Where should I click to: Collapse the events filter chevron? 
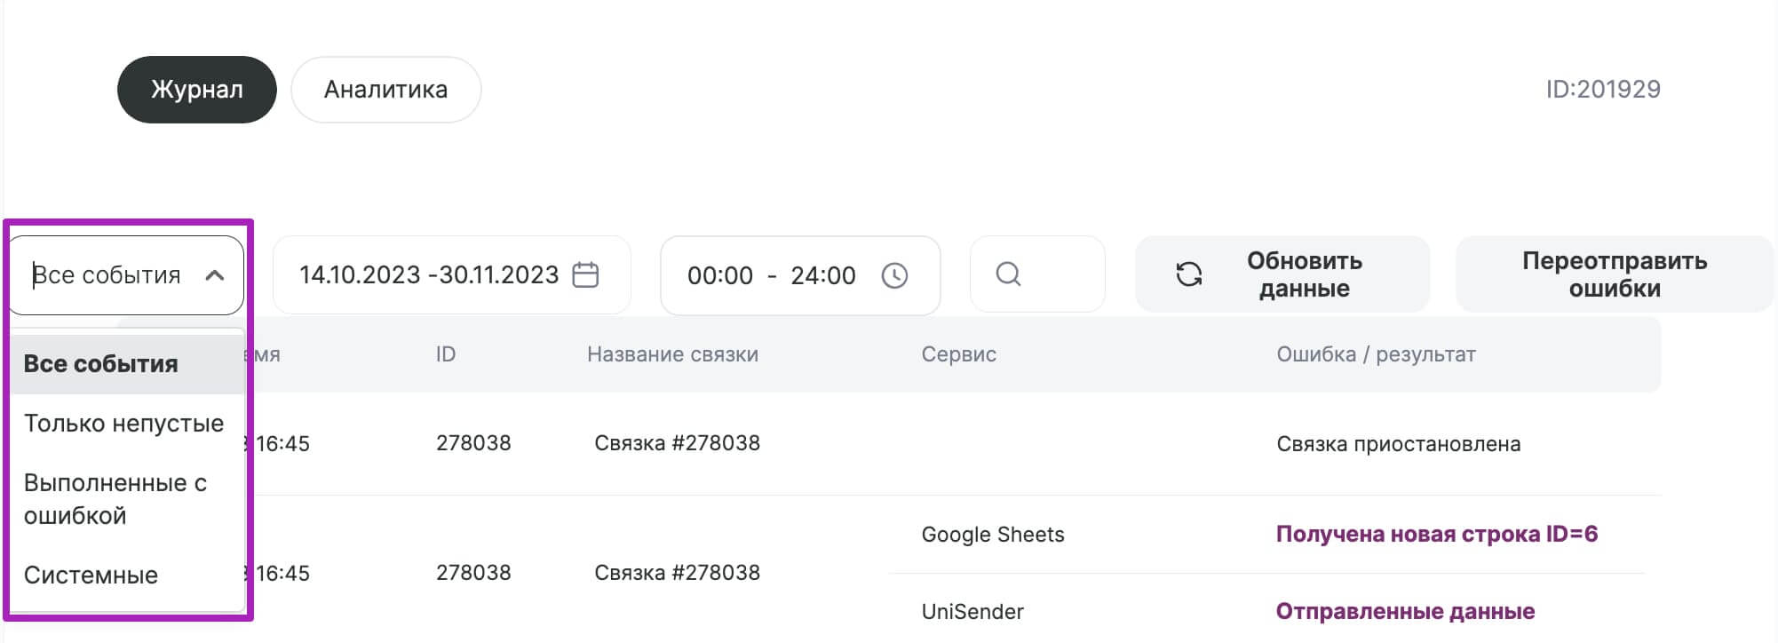(x=214, y=275)
